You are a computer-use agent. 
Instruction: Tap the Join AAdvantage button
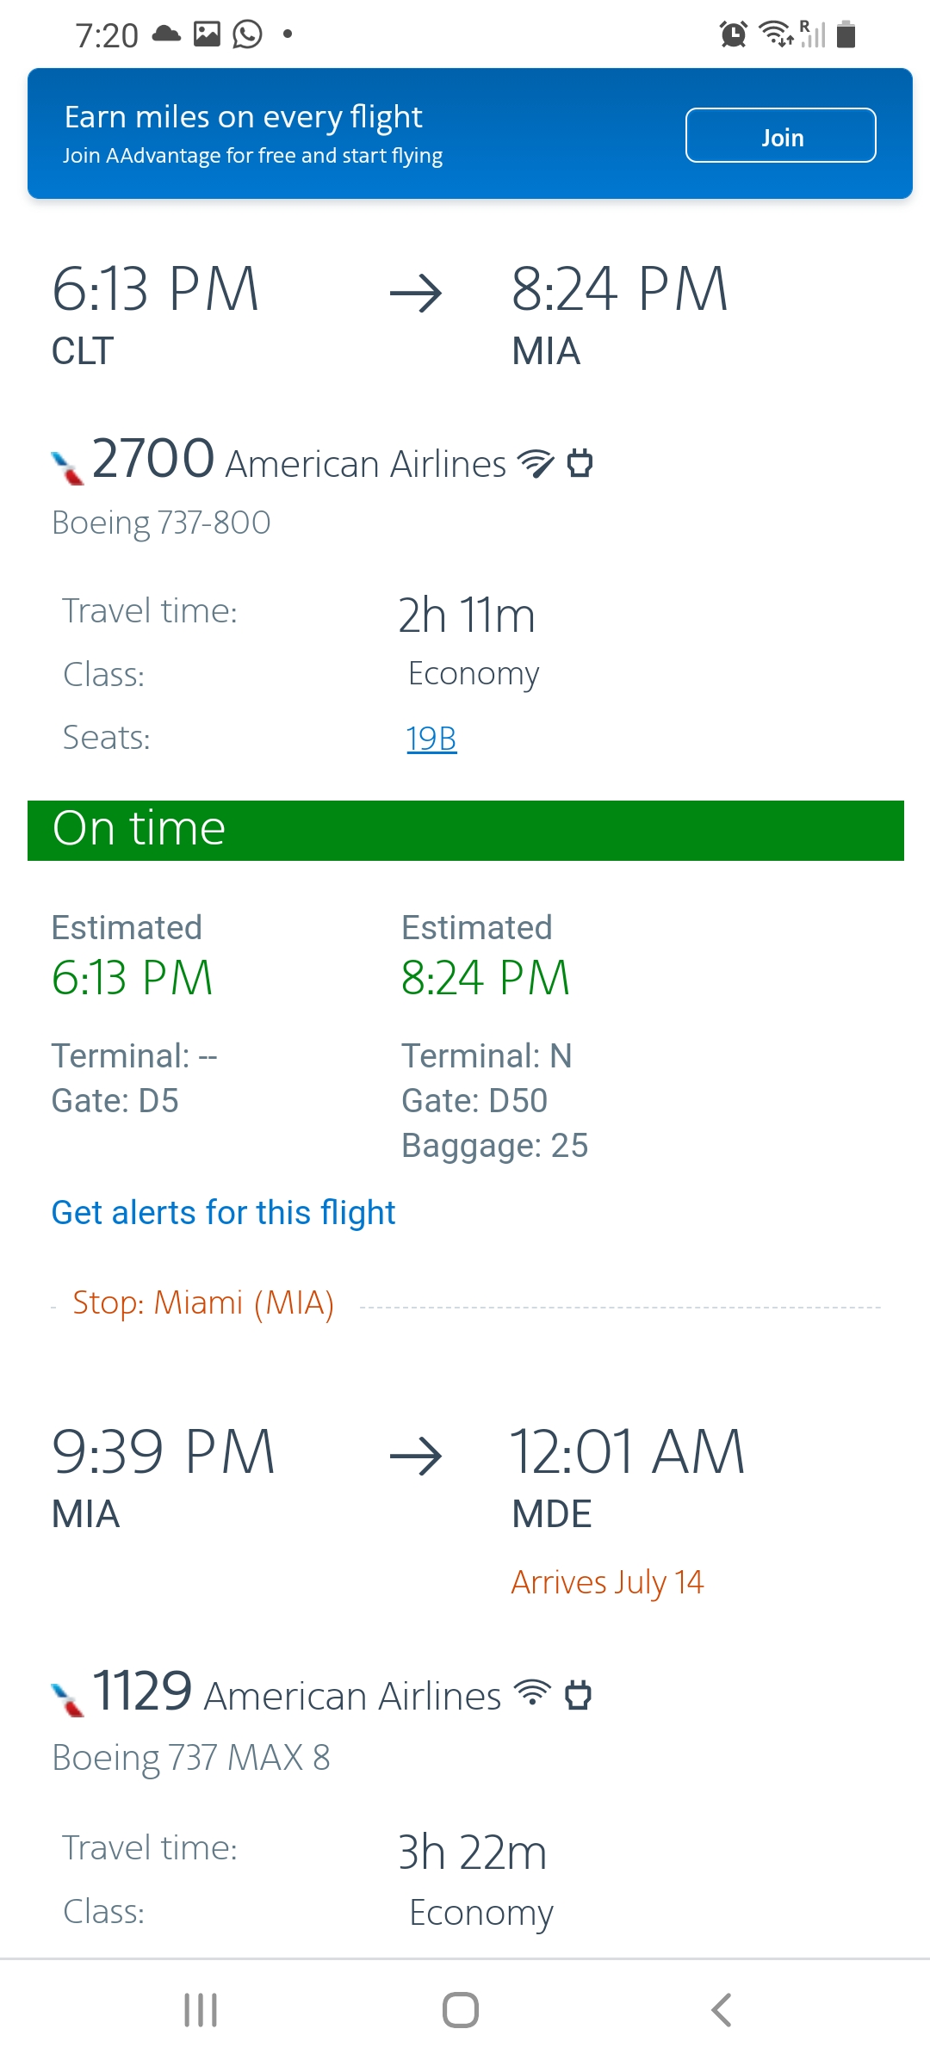coord(780,135)
